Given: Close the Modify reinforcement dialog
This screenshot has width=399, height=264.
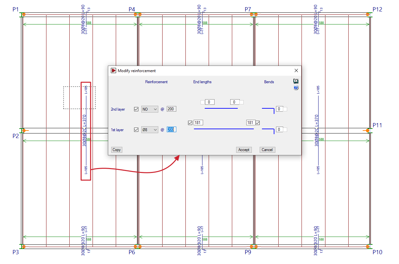Looking at the screenshot, I should pos(296,70).
